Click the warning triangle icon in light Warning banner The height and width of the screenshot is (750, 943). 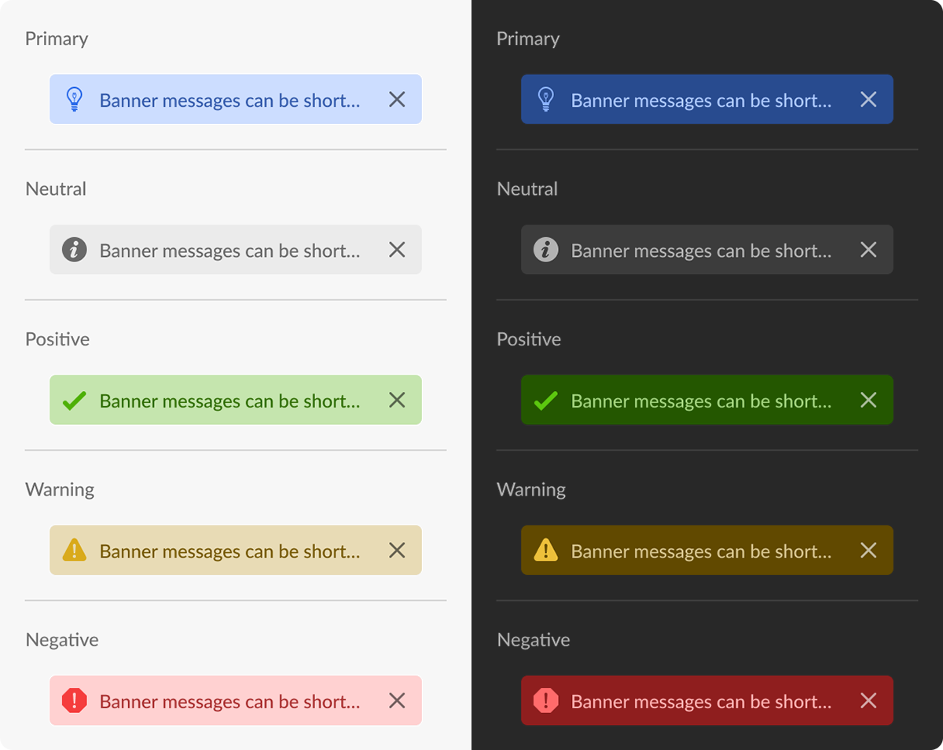click(x=74, y=550)
